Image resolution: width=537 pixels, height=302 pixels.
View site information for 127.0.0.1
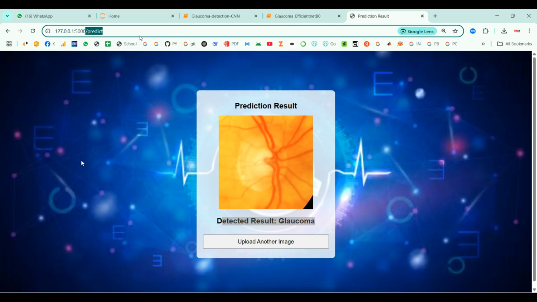point(48,31)
